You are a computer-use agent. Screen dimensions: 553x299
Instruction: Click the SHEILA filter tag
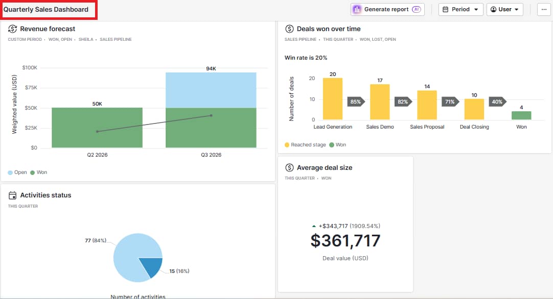pyautogui.click(x=86, y=39)
